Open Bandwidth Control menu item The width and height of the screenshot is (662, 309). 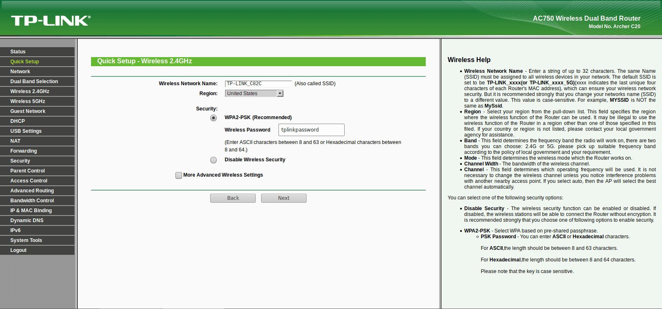coord(37,201)
